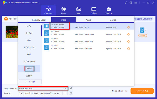
Task: Click the Same as source profile icon
Action: (47, 26)
